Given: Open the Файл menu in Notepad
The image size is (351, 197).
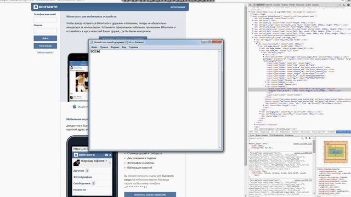Looking at the screenshot, I should pos(94,48).
